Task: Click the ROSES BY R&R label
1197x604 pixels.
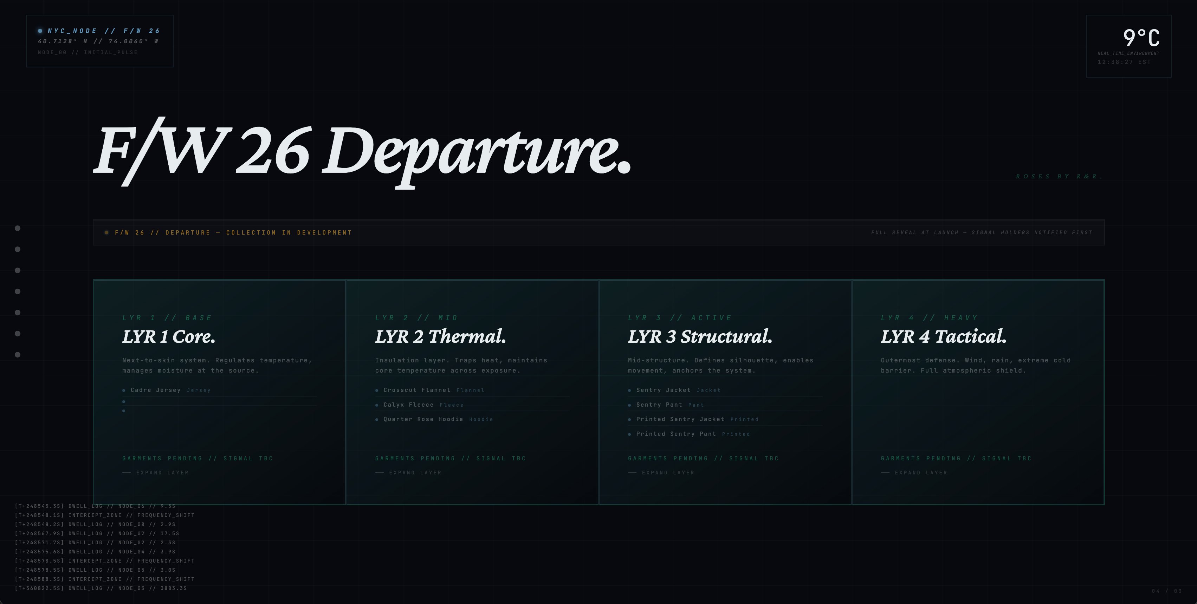Action: point(1059,176)
